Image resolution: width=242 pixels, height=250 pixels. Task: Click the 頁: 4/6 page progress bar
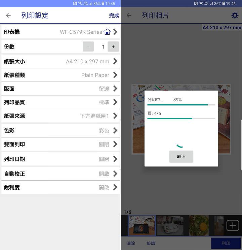pos(181,119)
